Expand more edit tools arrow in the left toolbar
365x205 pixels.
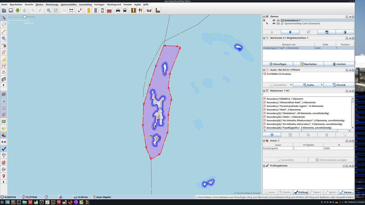pyautogui.click(x=4, y=85)
